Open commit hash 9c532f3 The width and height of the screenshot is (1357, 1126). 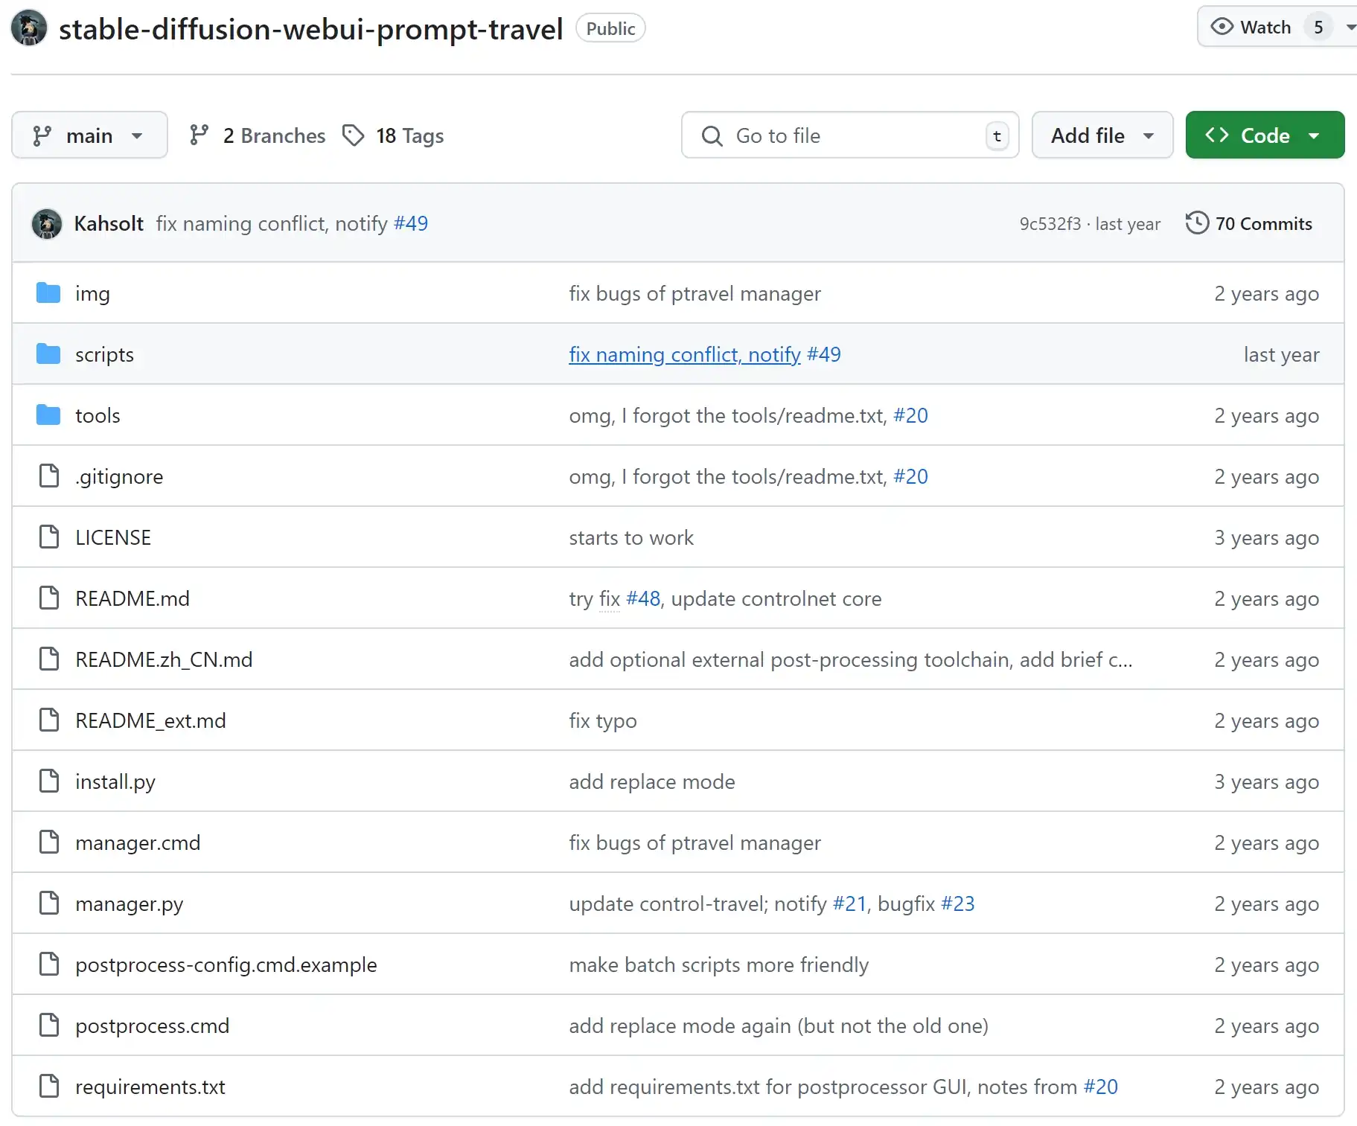coord(1050,224)
